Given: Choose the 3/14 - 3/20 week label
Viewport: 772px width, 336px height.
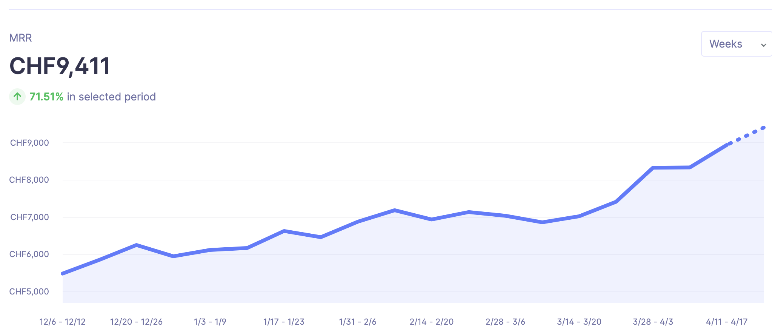Looking at the screenshot, I should [579, 322].
